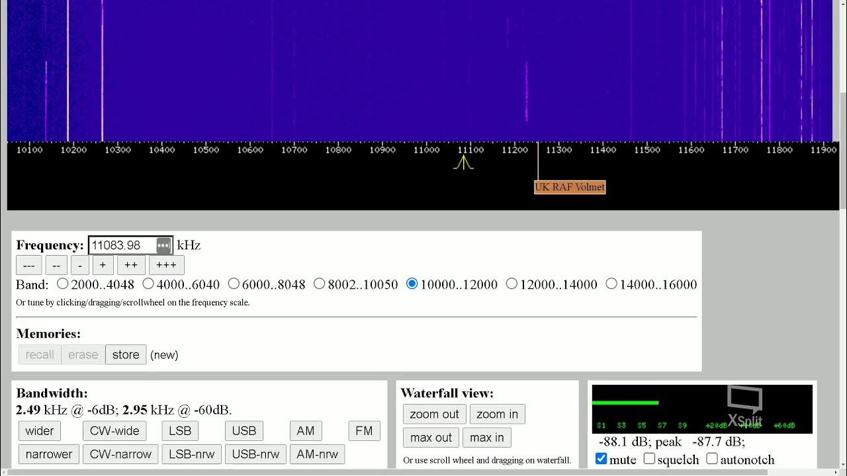This screenshot has width=847, height=476.
Task: Select CW-wide mode
Action: pyautogui.click(x=114, y=431)
